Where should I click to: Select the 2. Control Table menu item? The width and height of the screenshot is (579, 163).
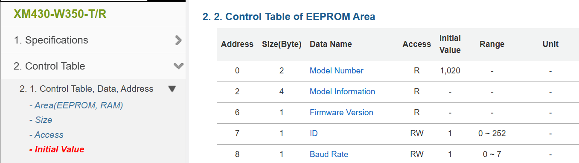click(49, 66)
